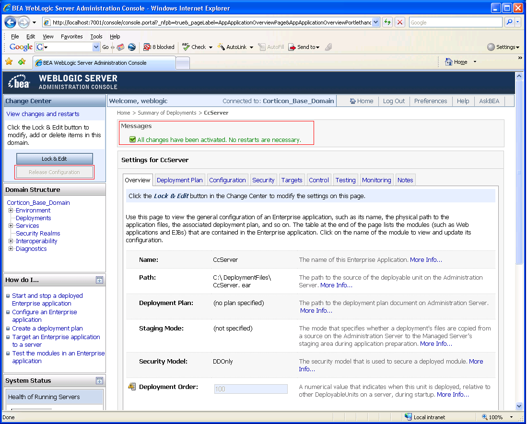Open the Notes tab
The height and width of the screenshot is (424, 527).
tap(405, 180)
